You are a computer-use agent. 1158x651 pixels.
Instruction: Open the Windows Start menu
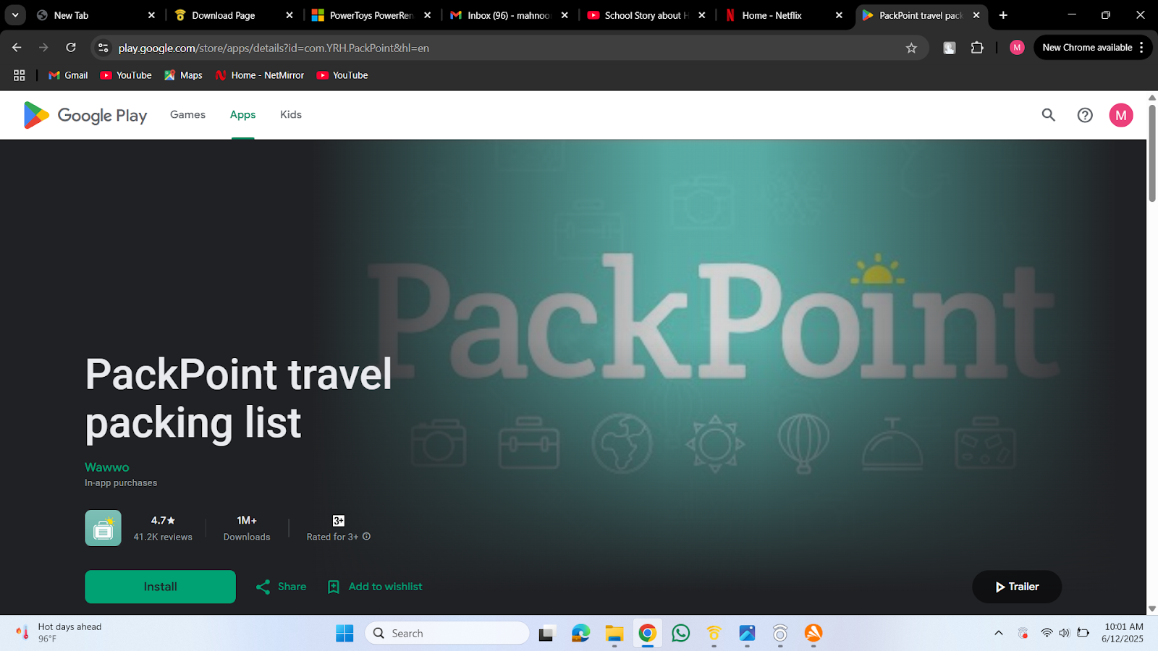[345, 634]
